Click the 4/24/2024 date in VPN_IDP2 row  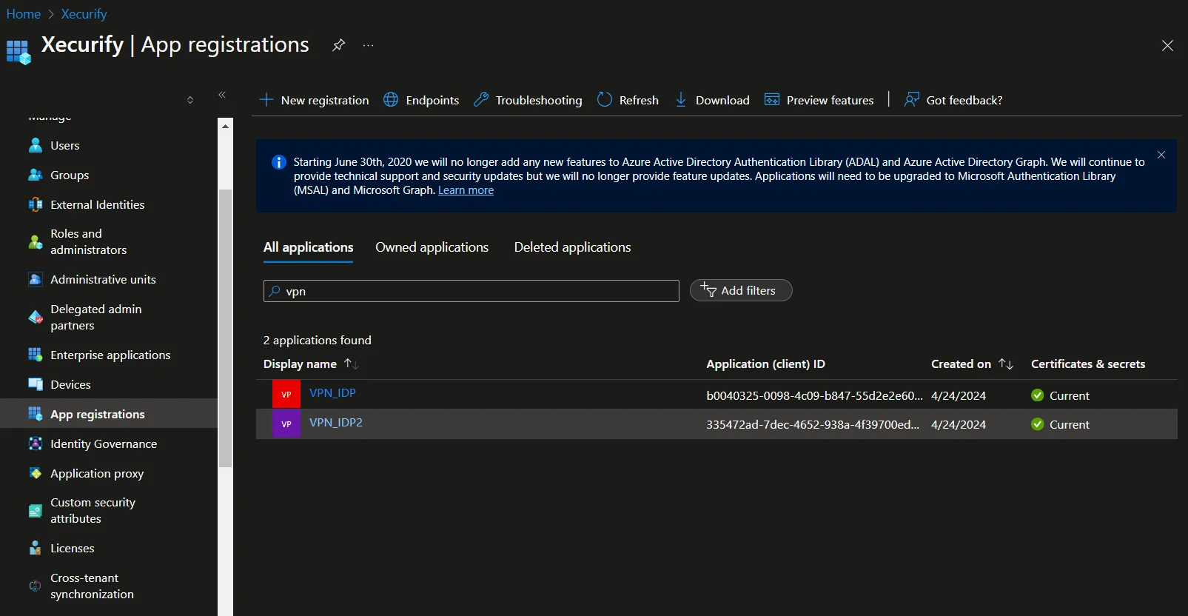[959, 424]
